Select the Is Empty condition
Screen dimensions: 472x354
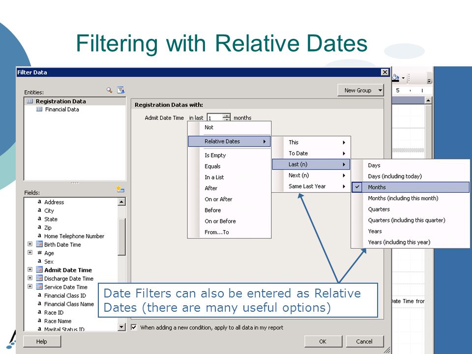point(230,155)
